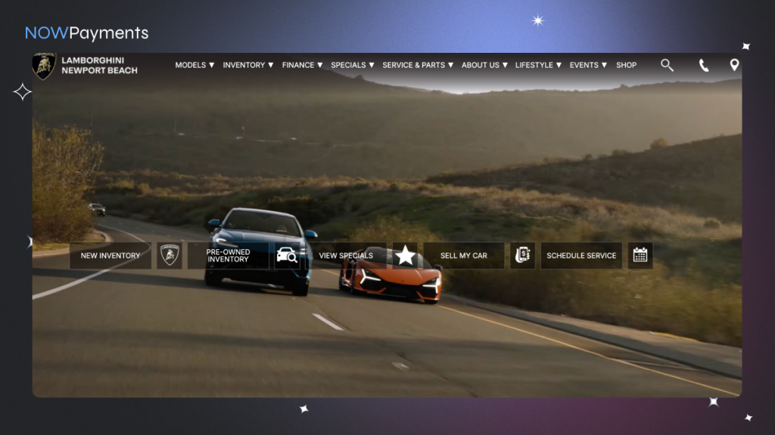The image size is (775, 435).
Task: Click the phone dollar icon beside Sell My Car
Action: pyautogui.click(x=522, y=255)
